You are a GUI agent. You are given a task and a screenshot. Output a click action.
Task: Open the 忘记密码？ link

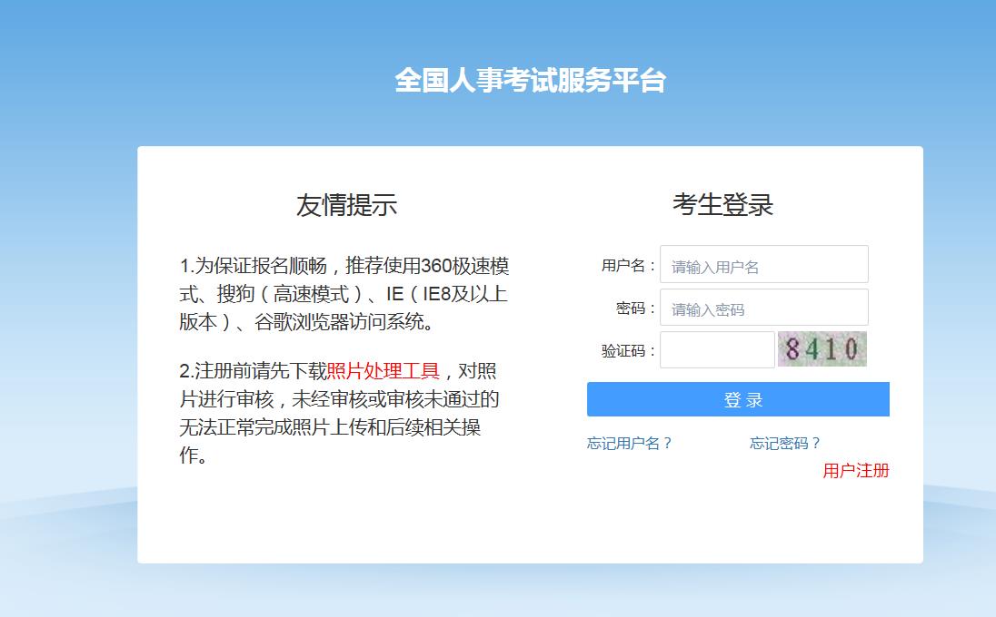(785, 444)
